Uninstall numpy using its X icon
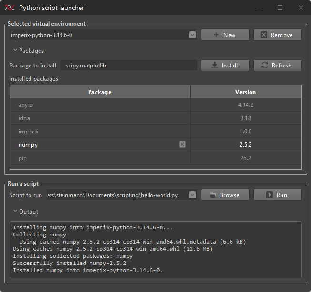311x292 pixels. point(182,144)
